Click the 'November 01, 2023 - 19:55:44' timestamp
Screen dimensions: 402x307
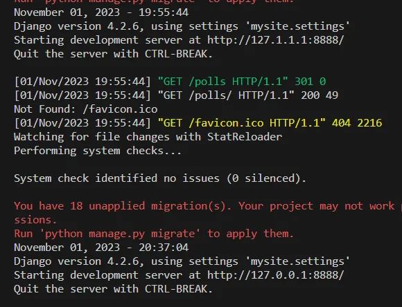[101, 12]
